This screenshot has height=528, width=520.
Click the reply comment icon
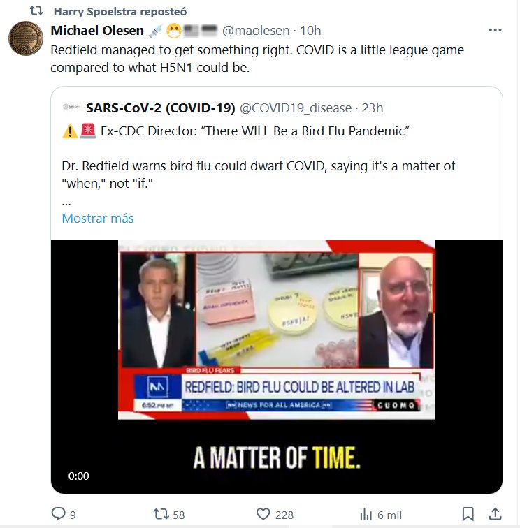click(59, 515)
